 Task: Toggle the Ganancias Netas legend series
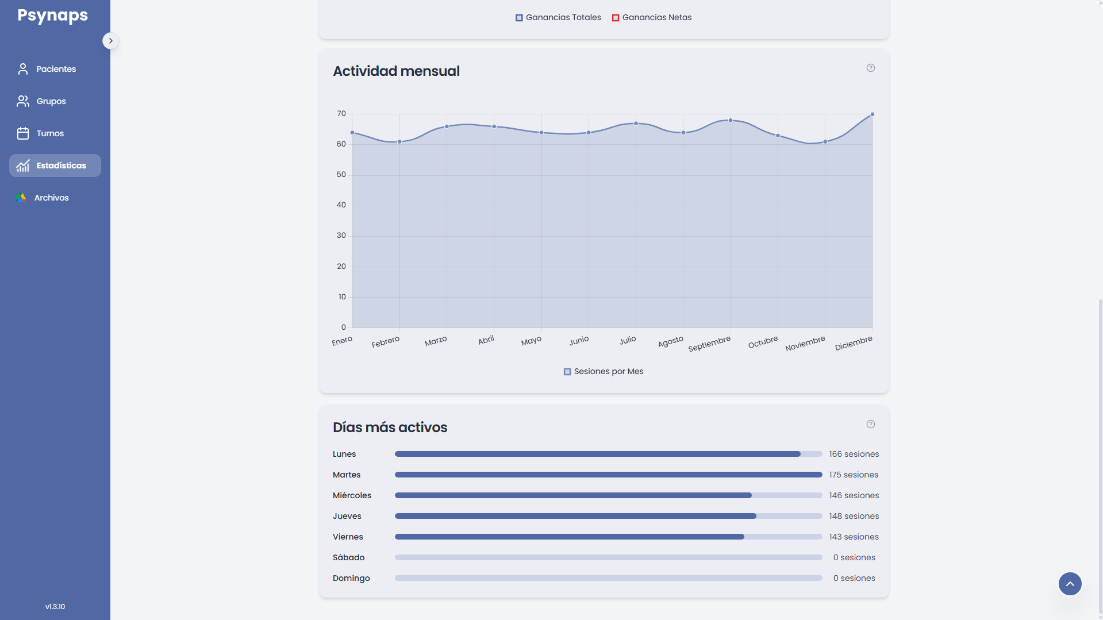pyautogui.click(x=652, y=18)
